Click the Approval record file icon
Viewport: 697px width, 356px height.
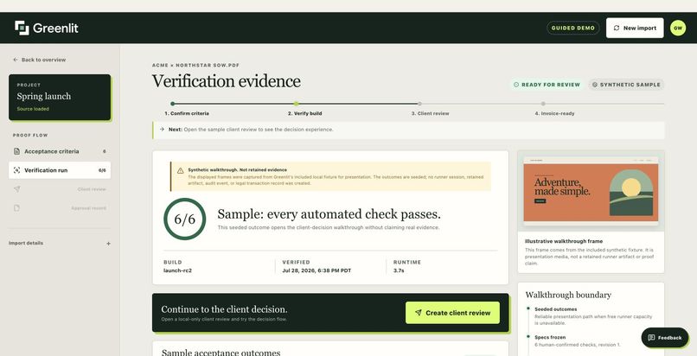[x=17, y=207]
